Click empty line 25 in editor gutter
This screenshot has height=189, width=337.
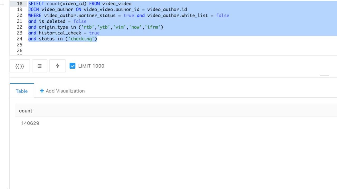(20, 45)
